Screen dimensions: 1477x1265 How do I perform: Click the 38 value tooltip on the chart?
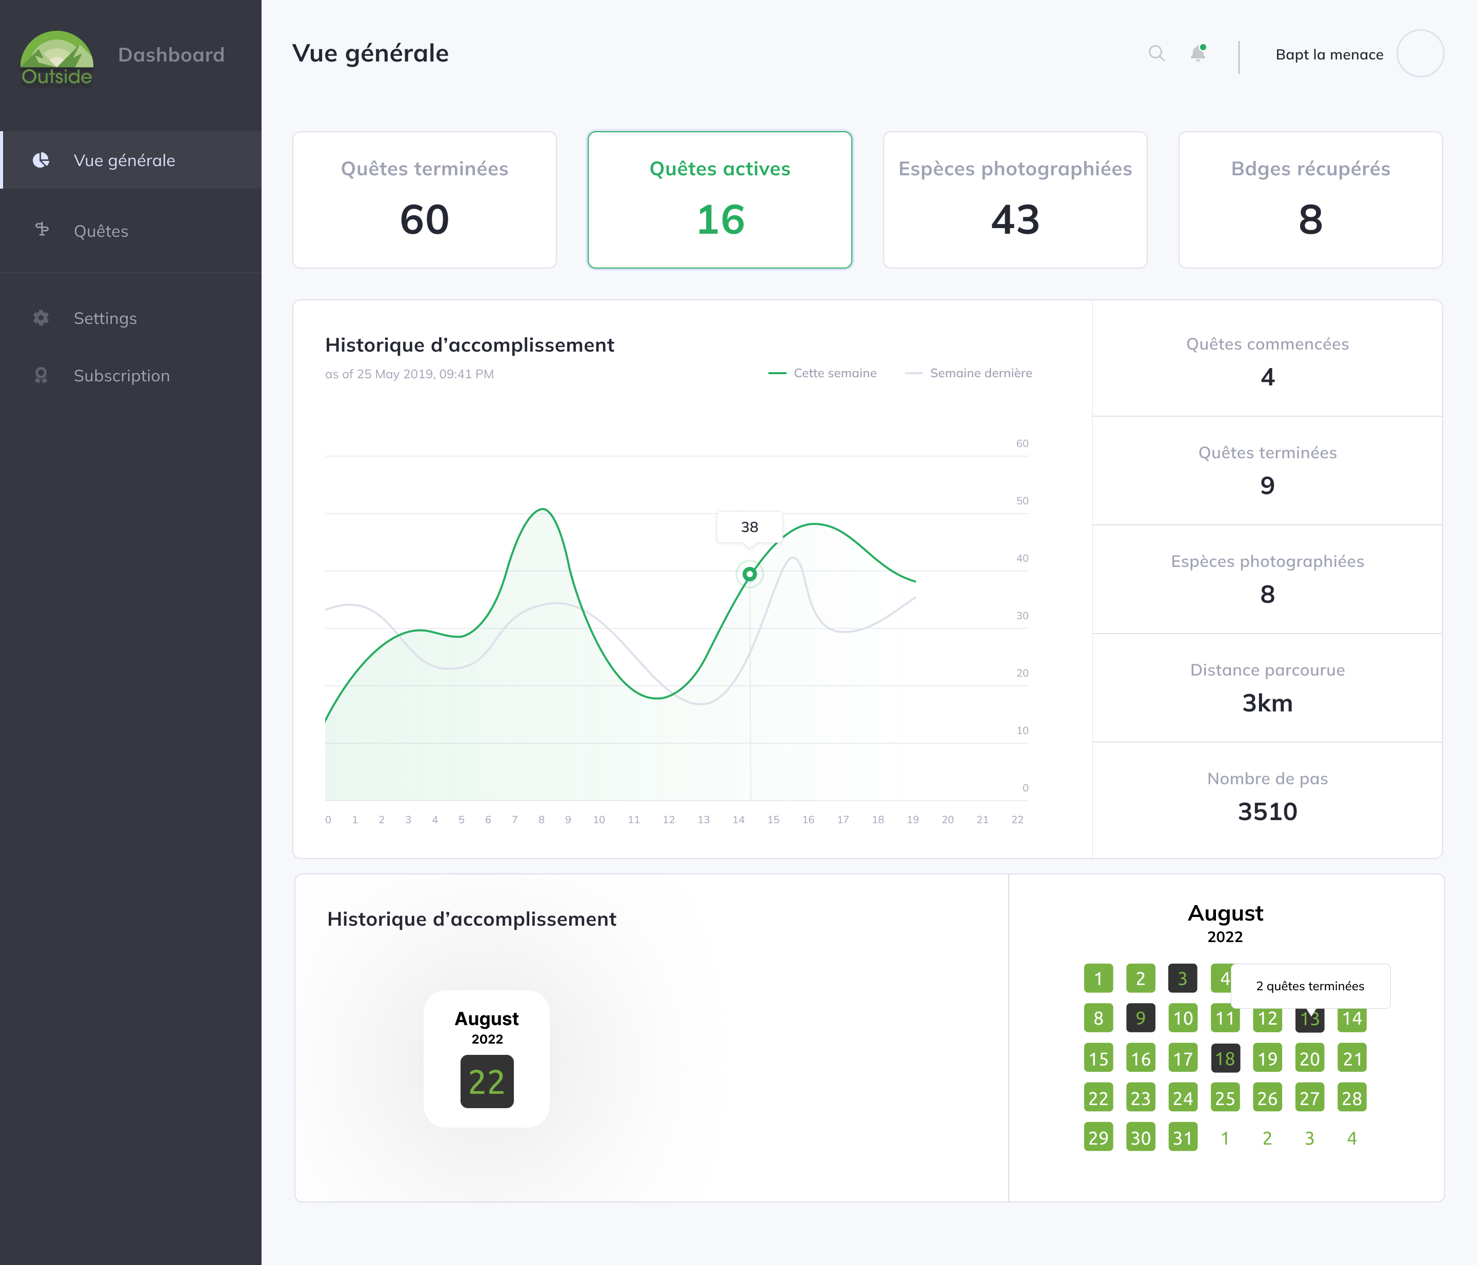coord(750,527)
